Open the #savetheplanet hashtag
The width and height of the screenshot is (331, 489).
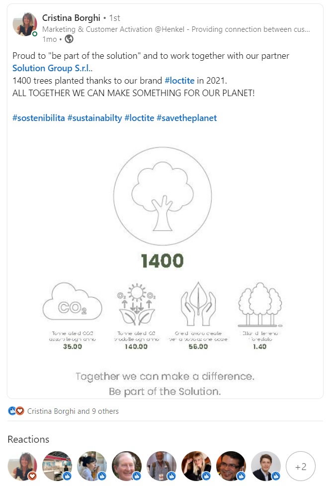pos(186,118)
